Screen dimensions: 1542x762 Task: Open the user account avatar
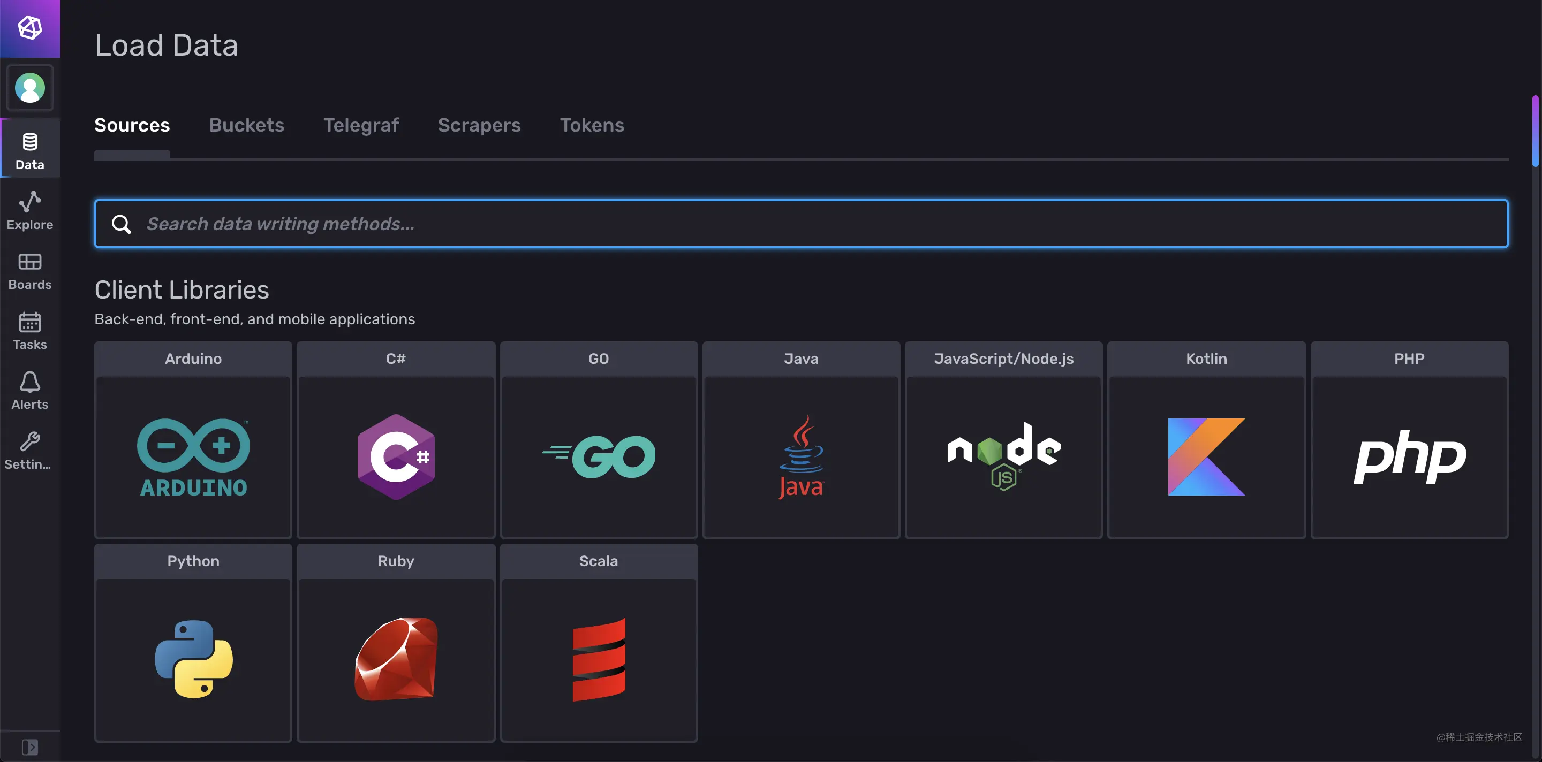click(30, 88)
